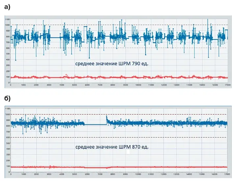
Task: Click the blue spike after the flat segment in chart б
Action: [x=107, y=118]
